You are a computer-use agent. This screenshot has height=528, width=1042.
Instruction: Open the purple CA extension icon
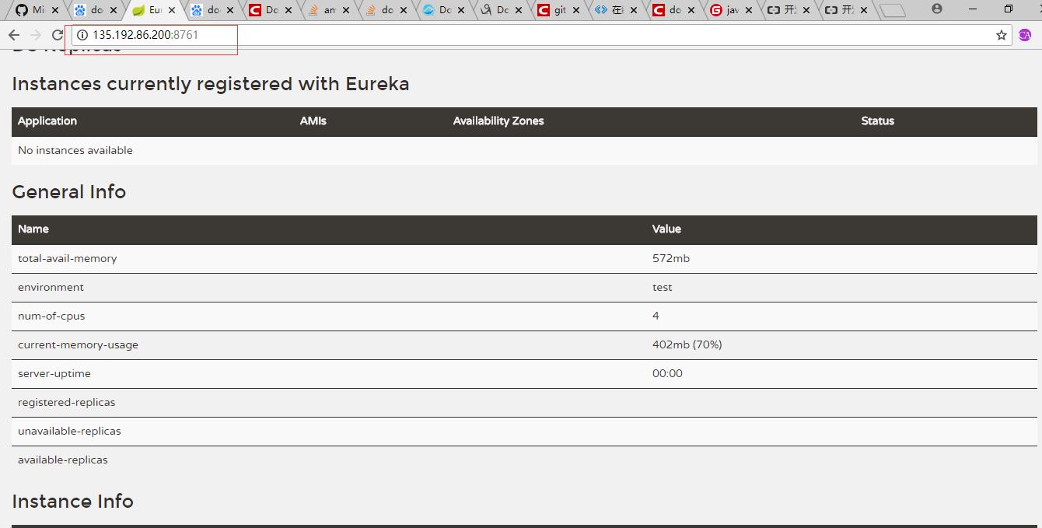pyautogui.click(x=1024, y=35)
